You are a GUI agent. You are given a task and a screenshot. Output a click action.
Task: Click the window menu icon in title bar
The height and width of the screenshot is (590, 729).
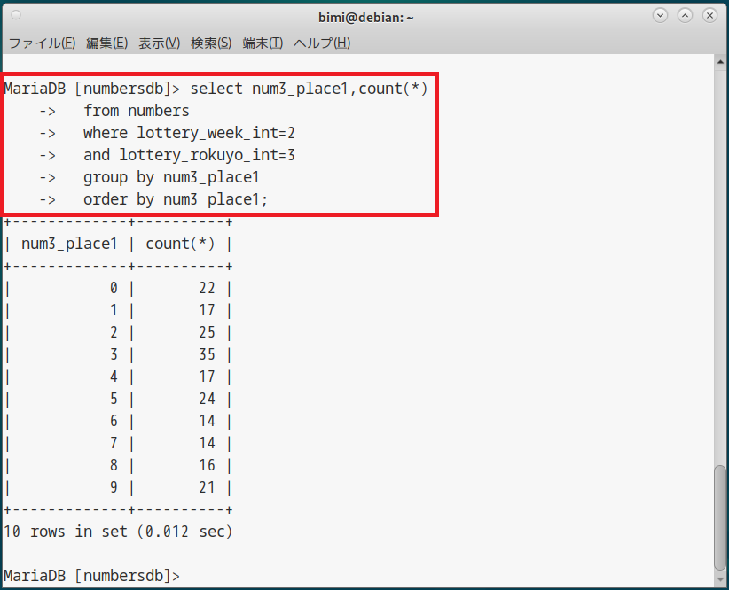pos(16,16)
